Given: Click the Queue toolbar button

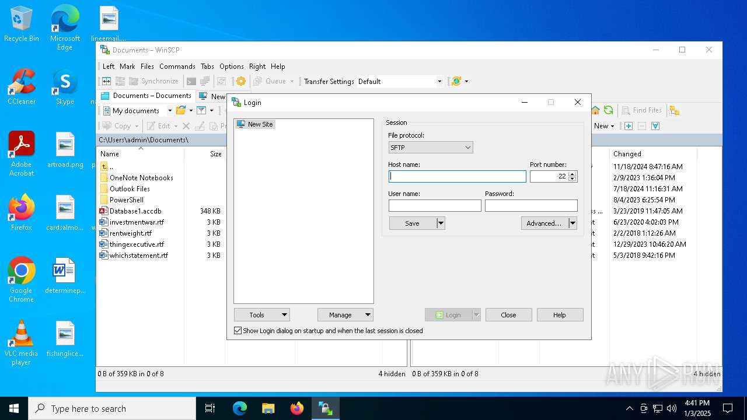Looking at the screenshot, I should coord(273,81).
